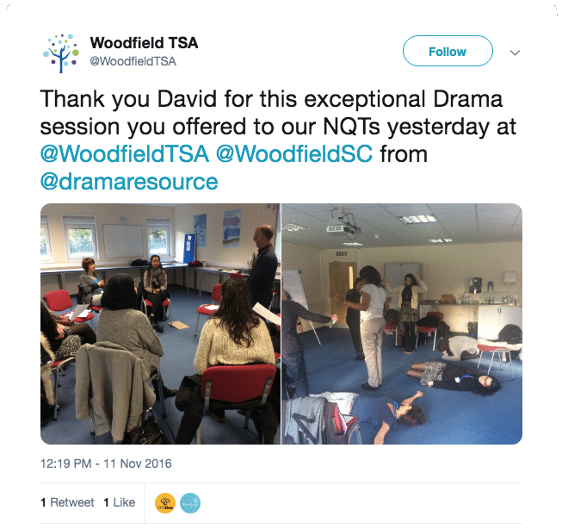Click the word Like in the stats row
The width and height of the screenshot is (562, 529).
(124, 502)
